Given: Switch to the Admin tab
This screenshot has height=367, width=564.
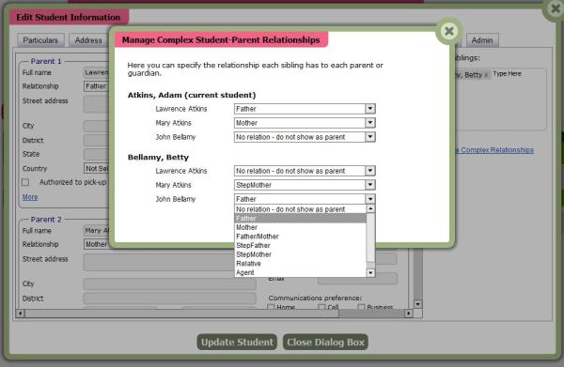Looking at the screenshot, I should click(x=482, y=40).
